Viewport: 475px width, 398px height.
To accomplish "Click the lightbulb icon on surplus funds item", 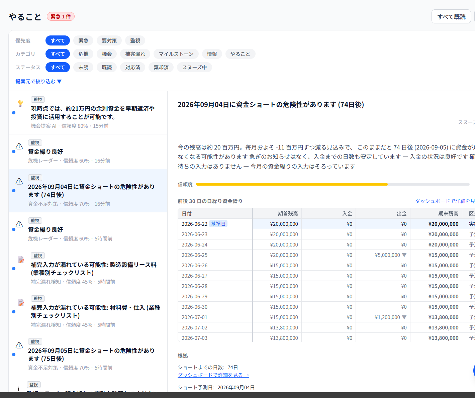I will pyautogui.click(x=20, y=103).
